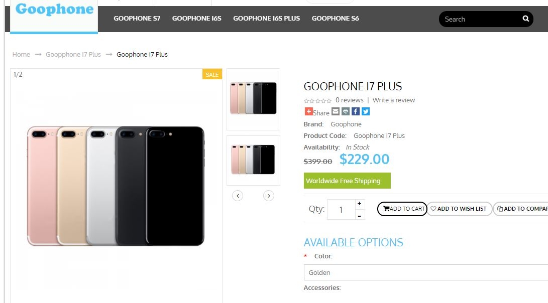548x303 pixels.
Task: Increase quantity with plus button
Action: tap(359, 204)
